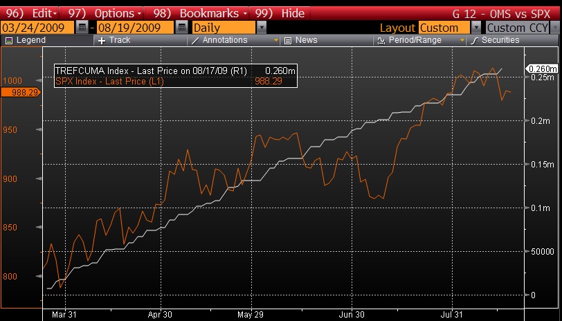This screenshot has height=321, width=562.
Task: Click the G 12 - OMS vs SPX title
Action: [501, 14]
